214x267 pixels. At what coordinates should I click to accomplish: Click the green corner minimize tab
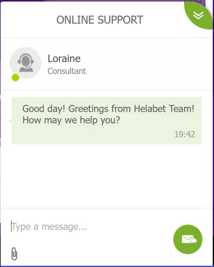(x=198, y=16)
